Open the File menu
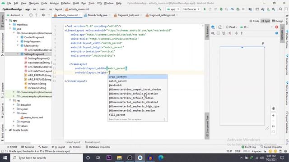The height and width of the screenshot is (162, 289). [x=9, y=3]
